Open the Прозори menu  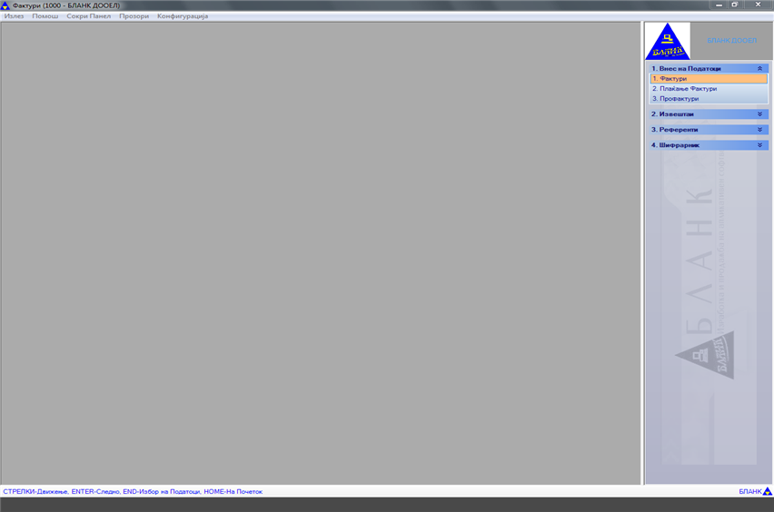tap(134, 16)
